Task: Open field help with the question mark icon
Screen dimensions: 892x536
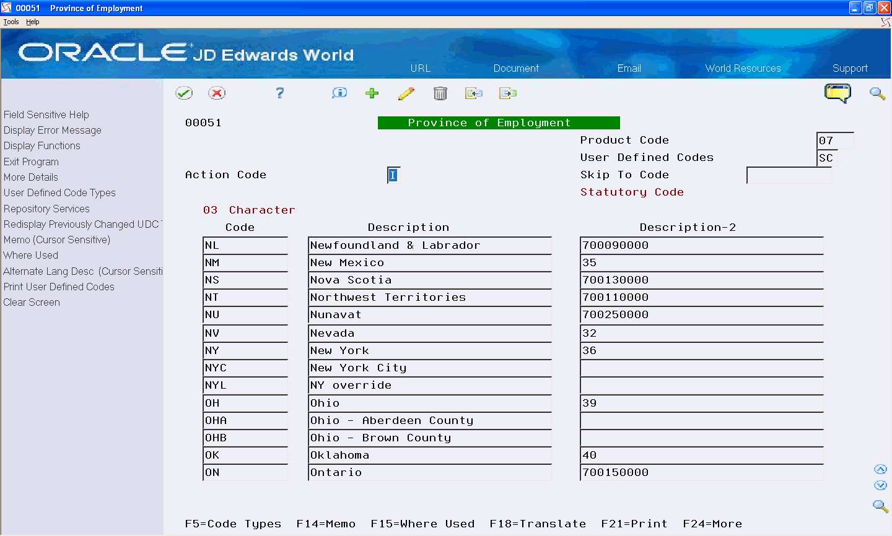Action: click(279, 93)
